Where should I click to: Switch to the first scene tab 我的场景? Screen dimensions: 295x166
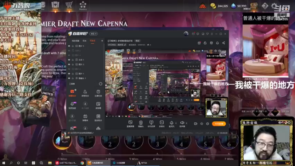click(x=75, y=41)
